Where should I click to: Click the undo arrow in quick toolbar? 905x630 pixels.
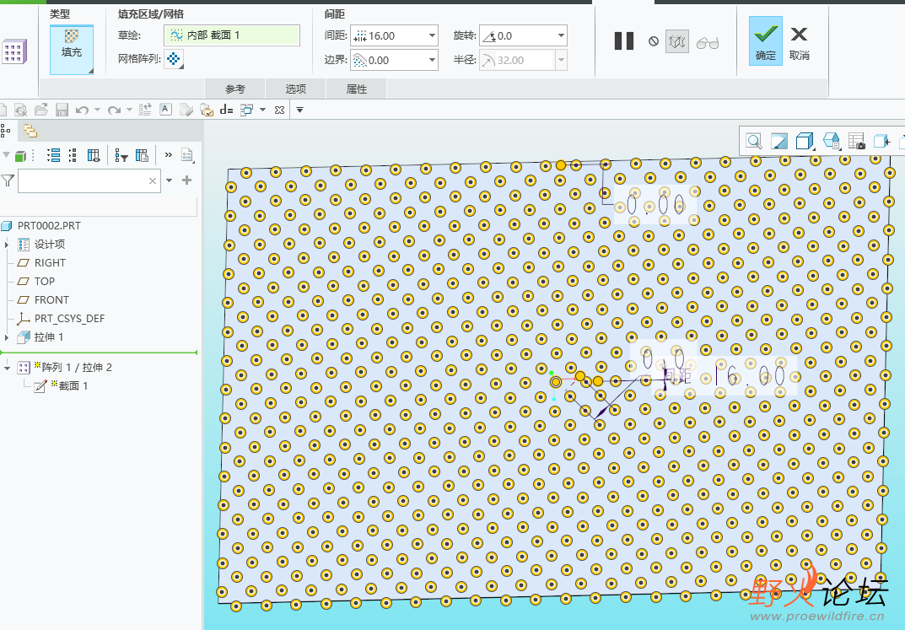(82, 110)
